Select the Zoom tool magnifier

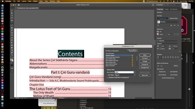12,55
